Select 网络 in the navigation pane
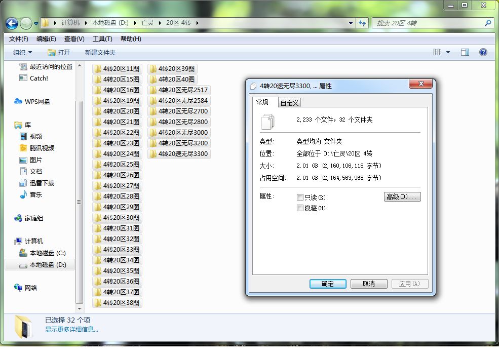The width and height of the screenshot is (499, 356). 25,288
